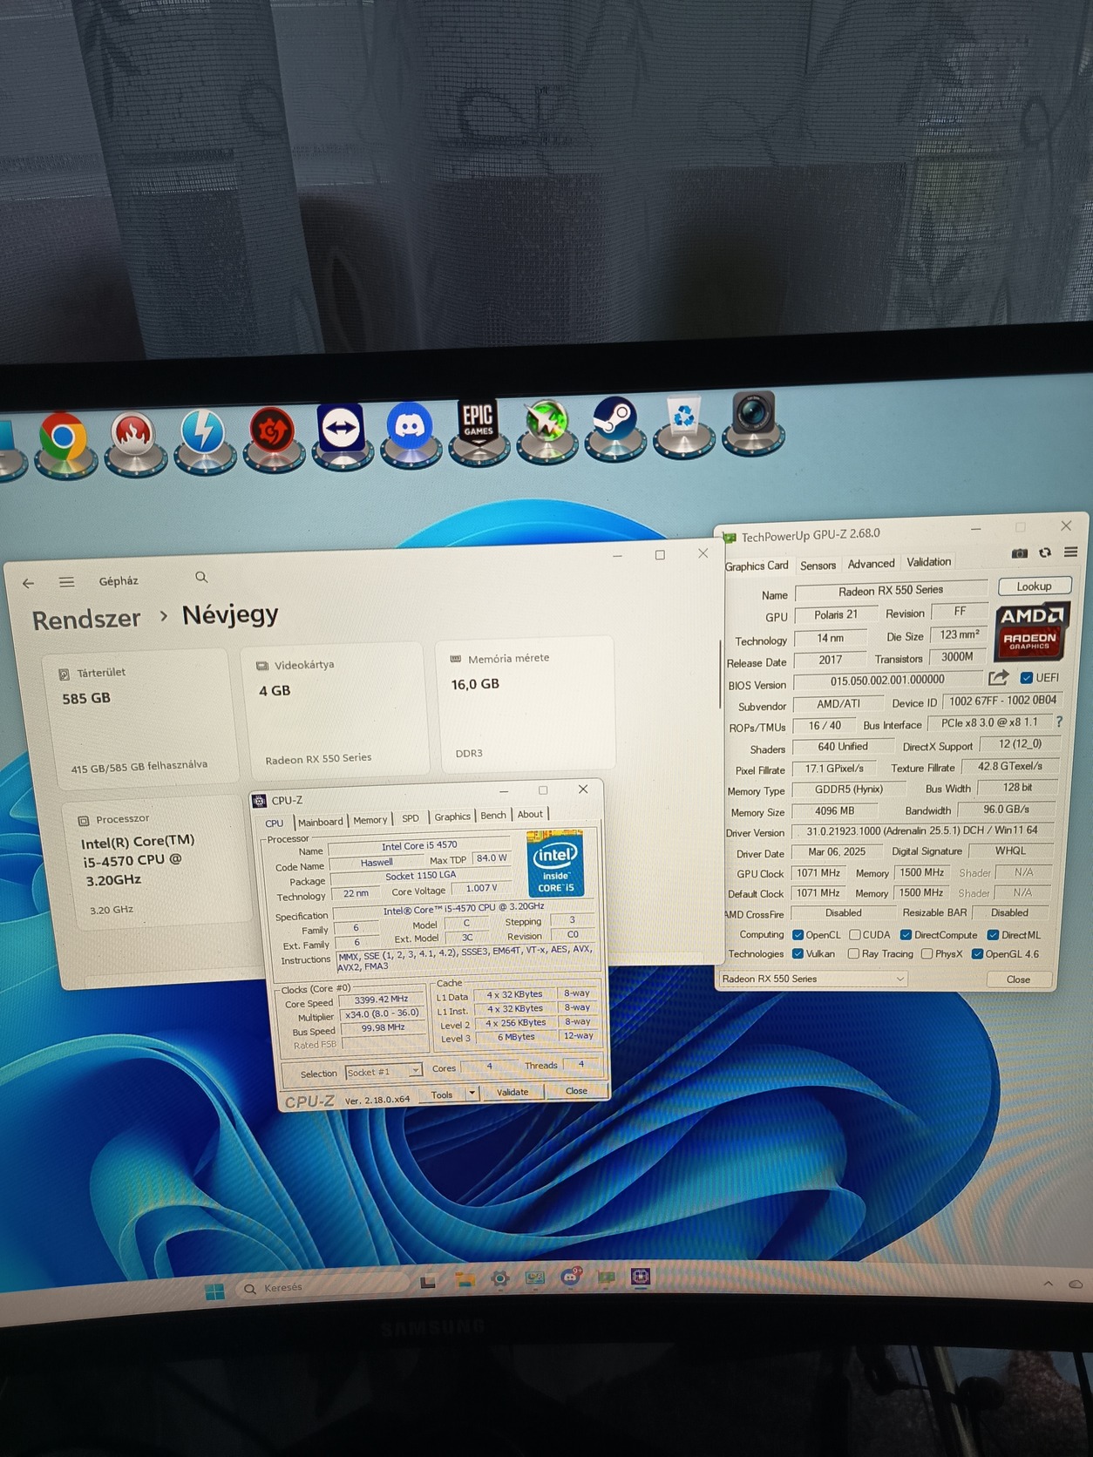Open TeamViewer from the dock
This screenshot has height=1457, width=1093.
[341, 428]
